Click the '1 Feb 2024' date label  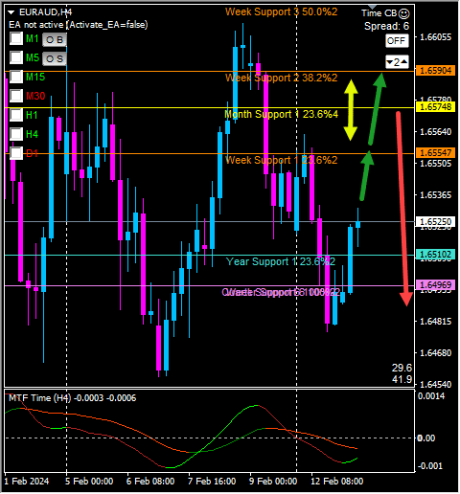(x=27, y=482)
